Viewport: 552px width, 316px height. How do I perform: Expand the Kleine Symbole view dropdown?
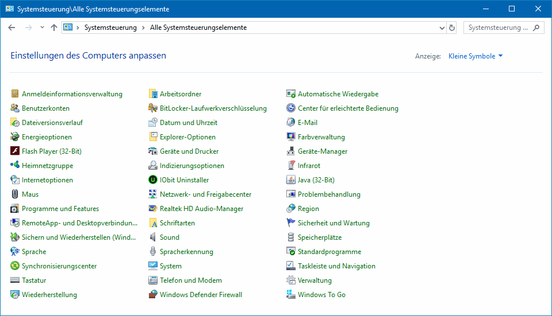tap(476, 56)
